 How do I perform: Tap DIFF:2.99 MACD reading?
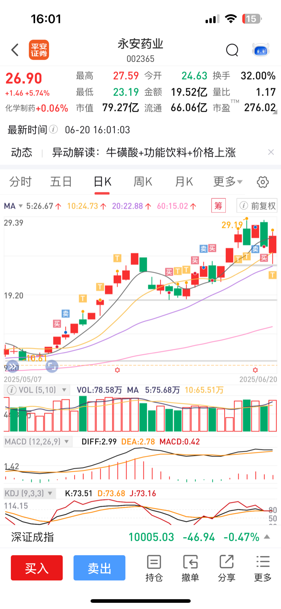99,442
